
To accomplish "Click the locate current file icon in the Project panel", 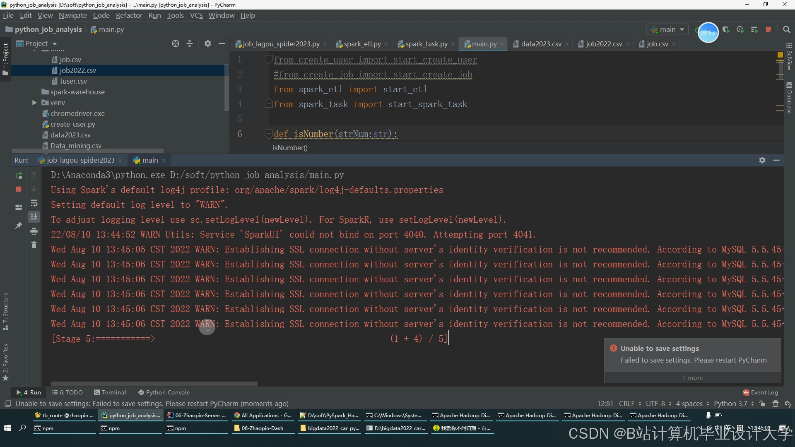I will click(176, 43).
